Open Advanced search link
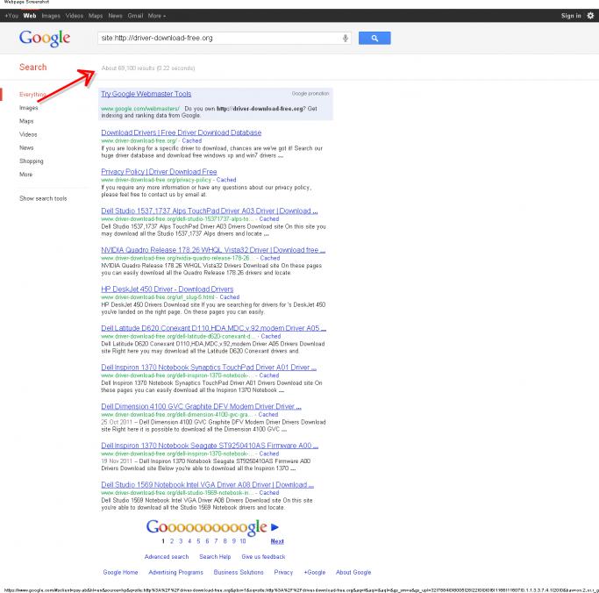 tap(167, 557)
